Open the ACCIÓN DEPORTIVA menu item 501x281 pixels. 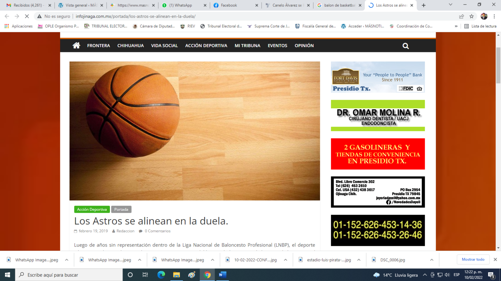(206, 46)
